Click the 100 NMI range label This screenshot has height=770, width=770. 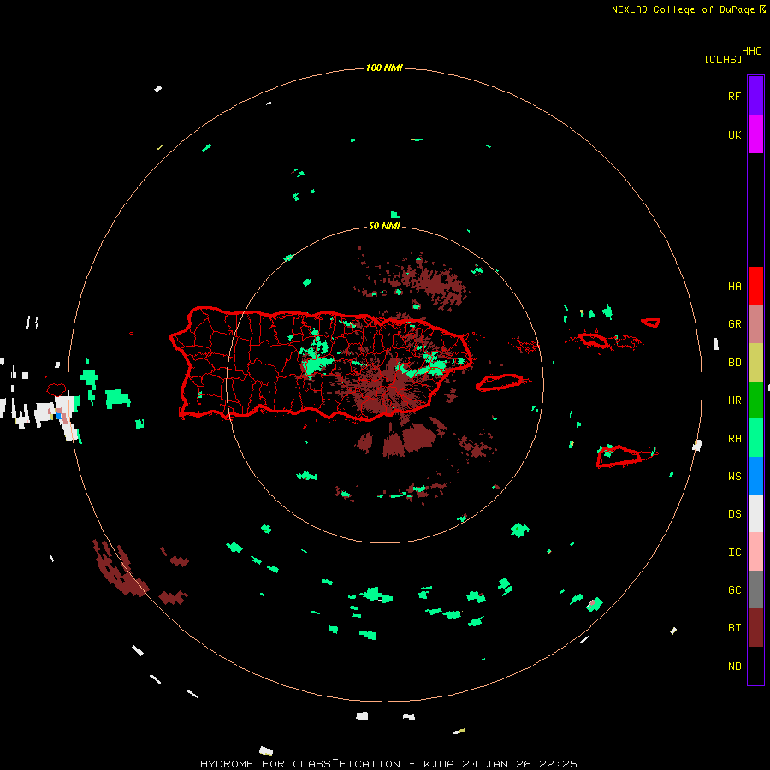(384, 68)
